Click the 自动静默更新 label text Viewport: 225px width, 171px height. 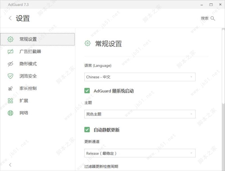click(107, 130)
